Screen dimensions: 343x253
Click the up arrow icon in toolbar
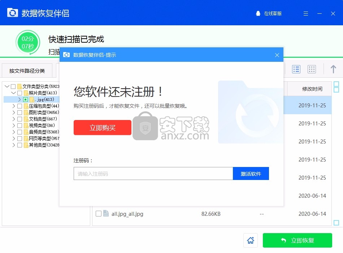pos(333,69)
